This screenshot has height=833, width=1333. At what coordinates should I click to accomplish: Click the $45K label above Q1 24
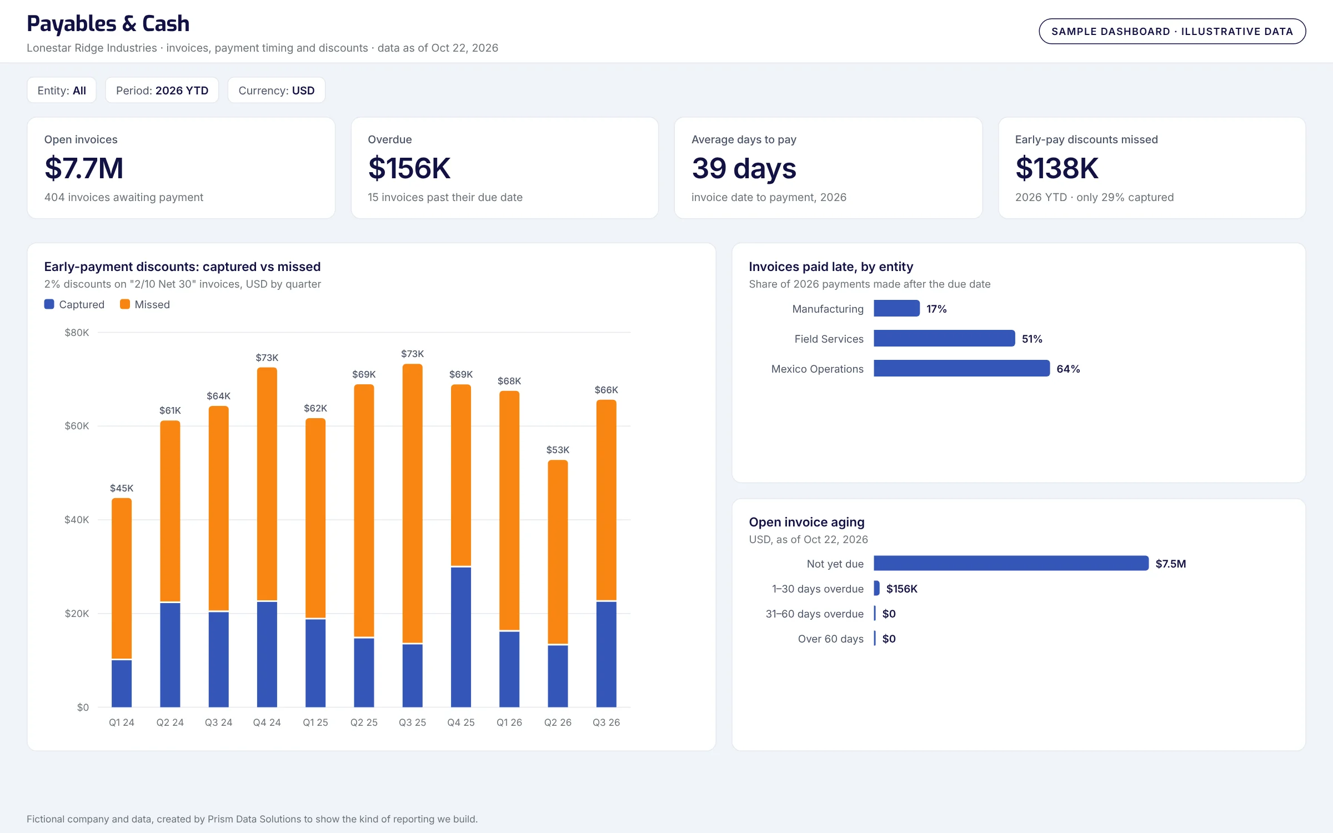(x=122, y=488)
